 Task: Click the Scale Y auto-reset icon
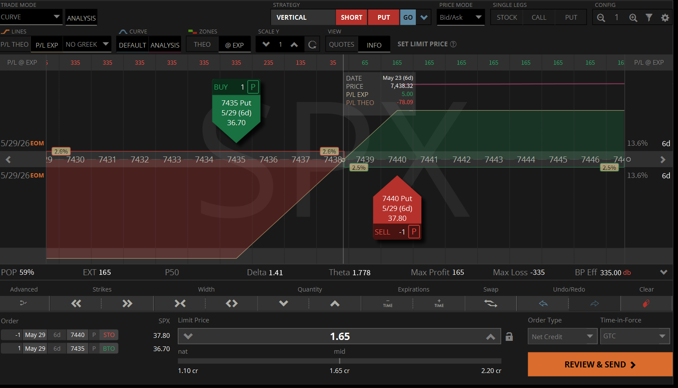coord(312,44)
